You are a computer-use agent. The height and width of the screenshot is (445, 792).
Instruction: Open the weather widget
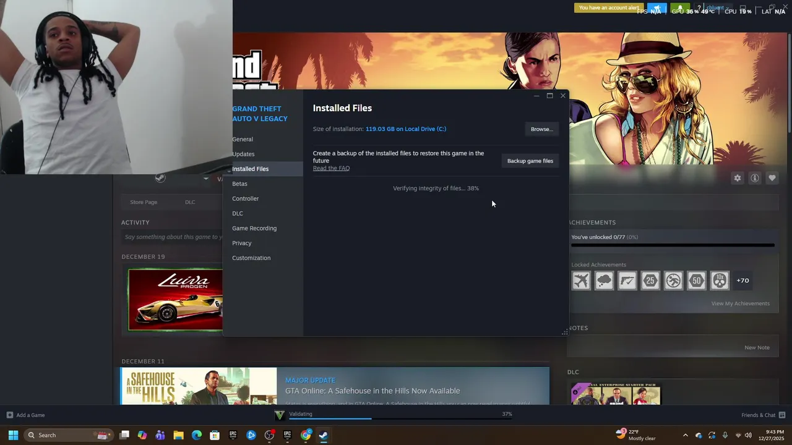[x=635, y=435]
